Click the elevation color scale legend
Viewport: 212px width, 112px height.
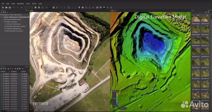point(115,98)
